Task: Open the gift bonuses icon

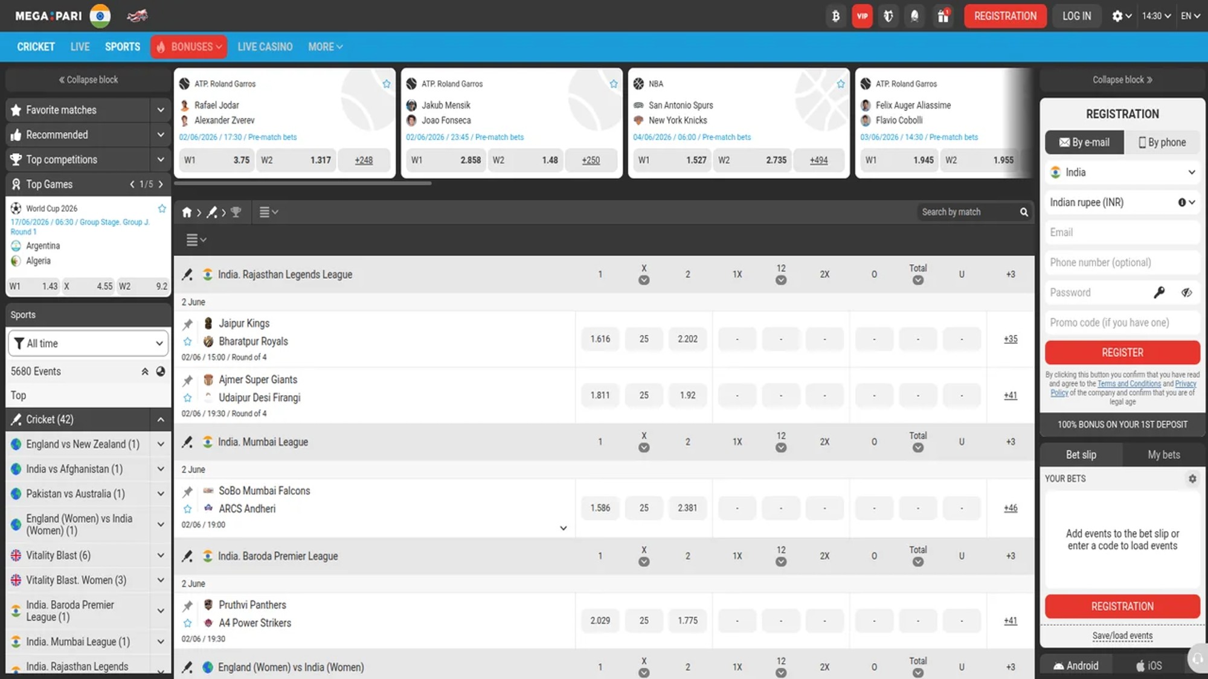Action: click(x=943, y=16)
